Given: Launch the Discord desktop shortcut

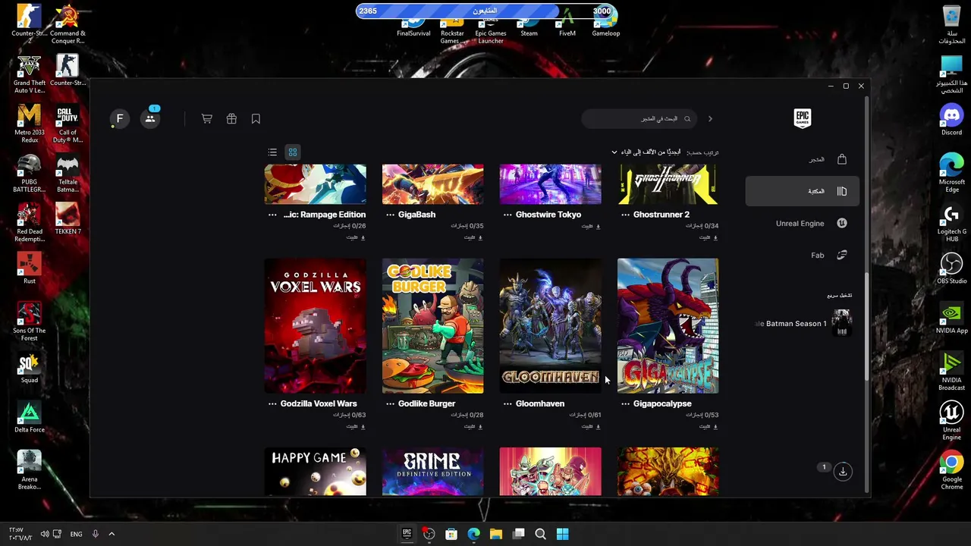Looking at the screenshot, I should (951, 120).
